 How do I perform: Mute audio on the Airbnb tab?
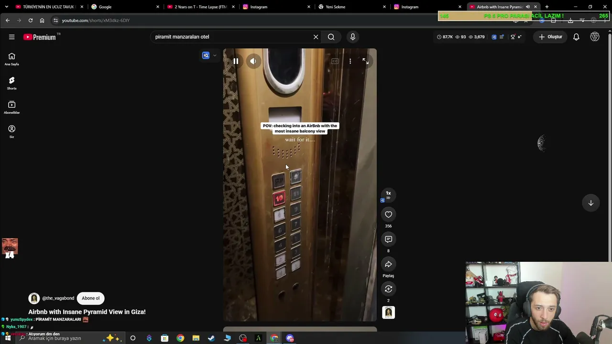point(528,7)
